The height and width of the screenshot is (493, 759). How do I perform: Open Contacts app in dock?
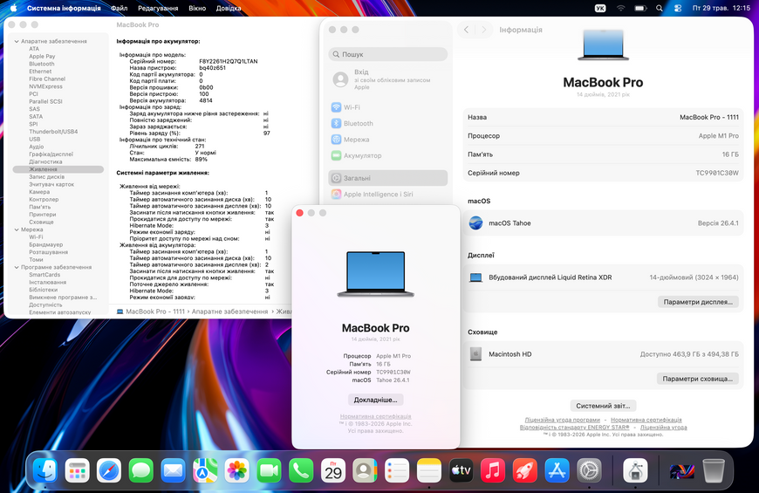click(365, 470)
